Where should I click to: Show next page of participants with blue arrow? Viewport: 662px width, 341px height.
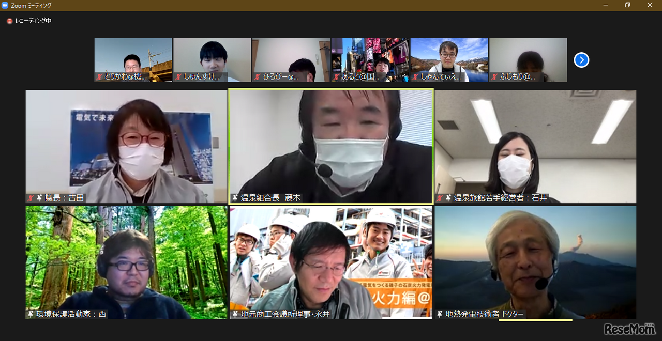[x=581, y=60]
